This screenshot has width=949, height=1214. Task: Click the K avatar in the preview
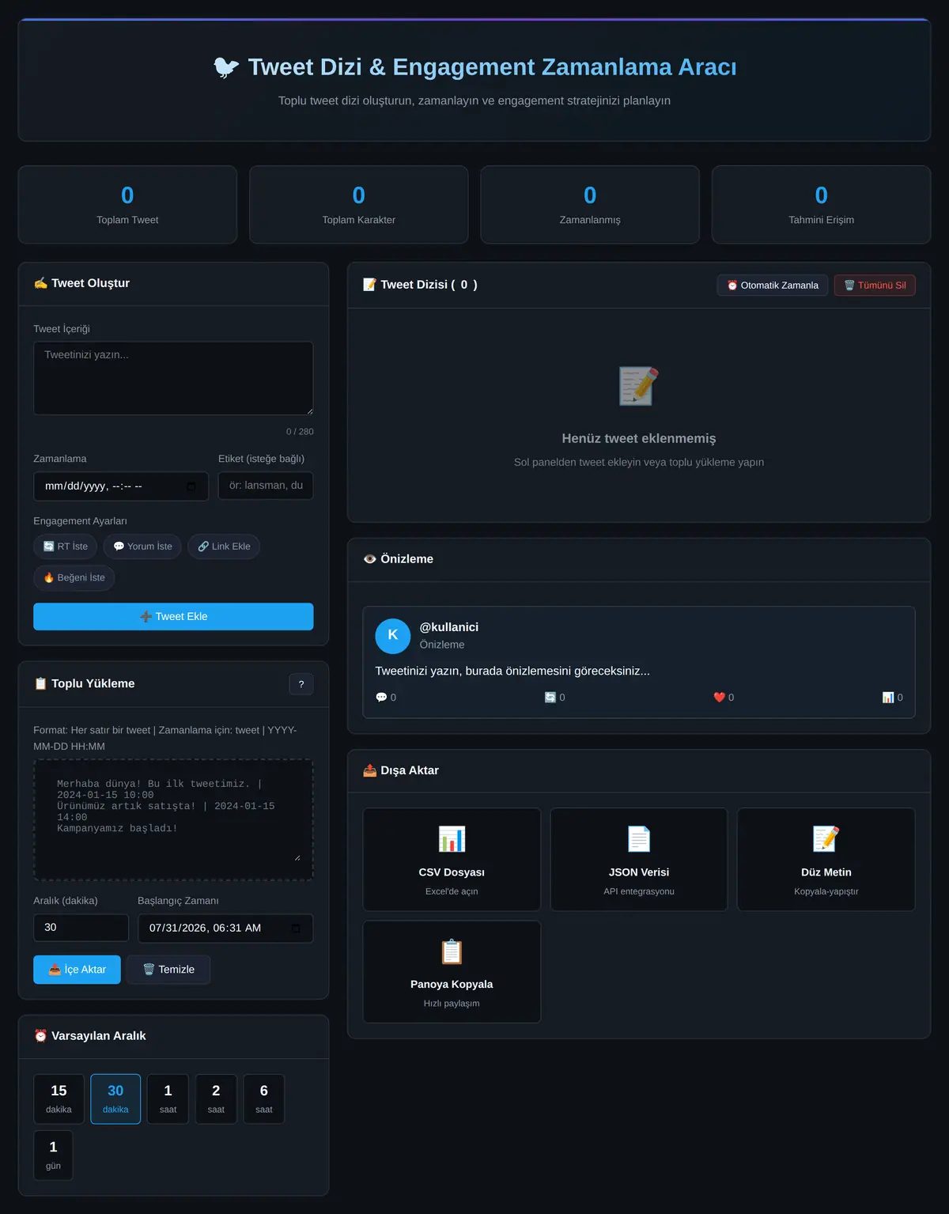[x=393, y=636]
